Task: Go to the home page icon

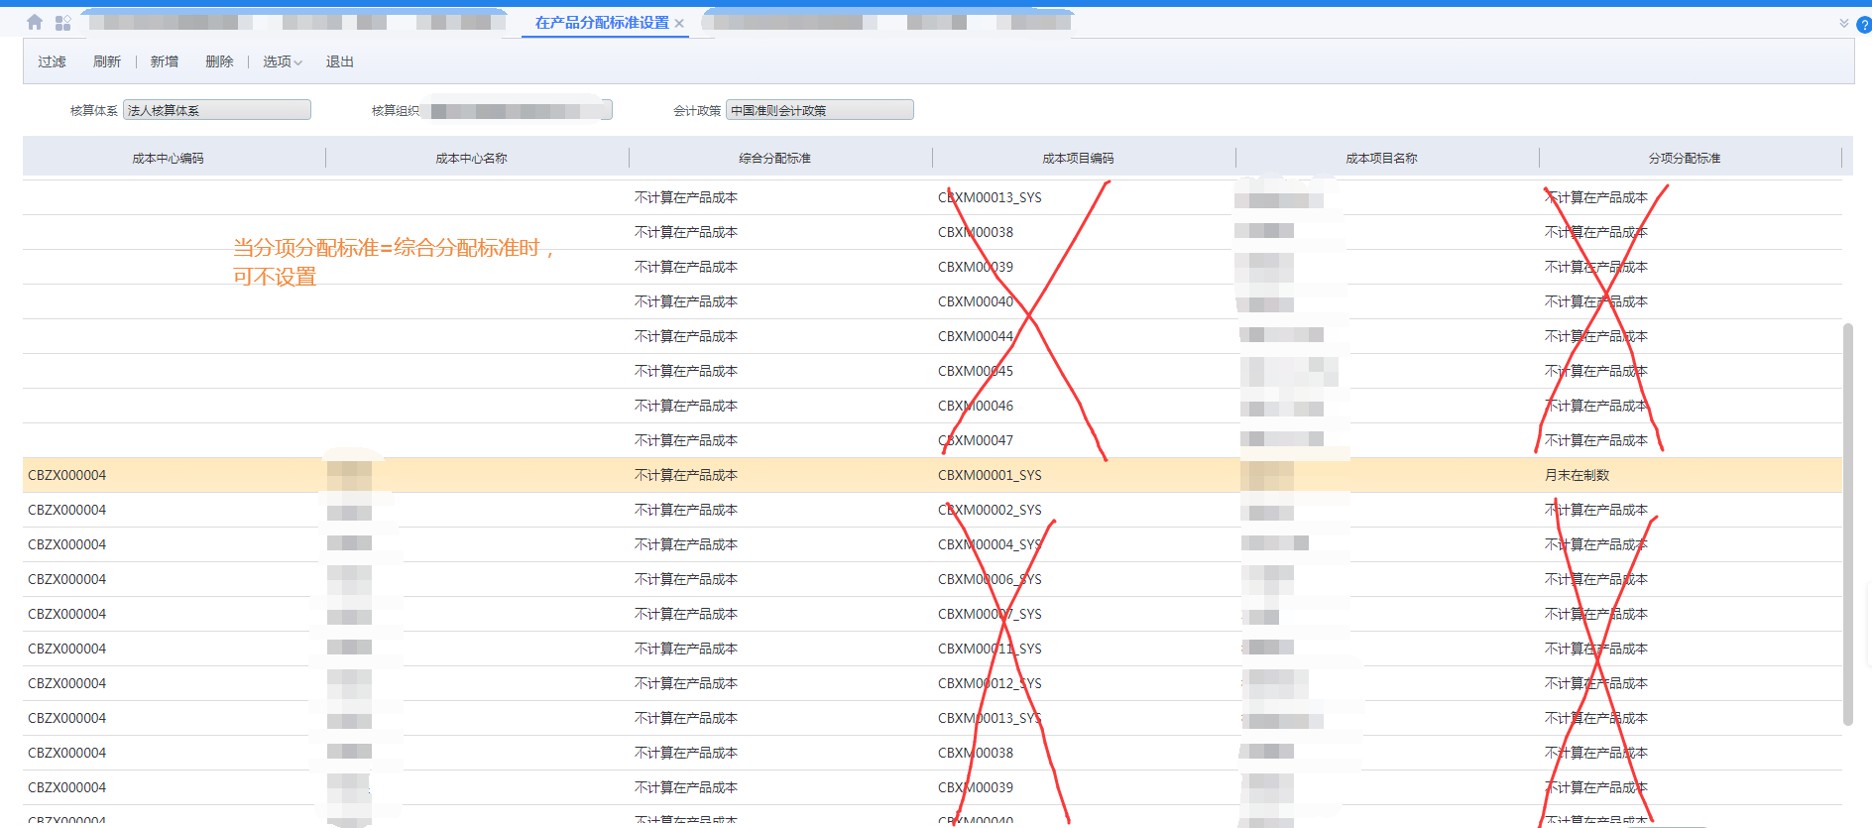Action: pyautogui.click(x=35, y=22)
